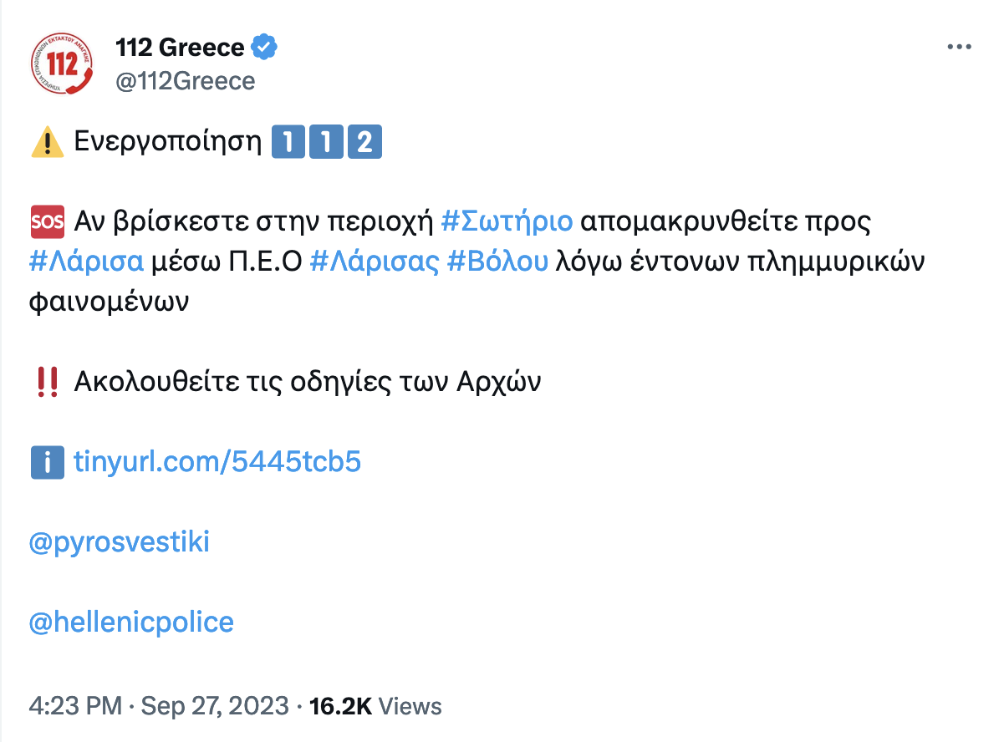Click the red SOS emoji icon
999x742 pixels.
47,222
